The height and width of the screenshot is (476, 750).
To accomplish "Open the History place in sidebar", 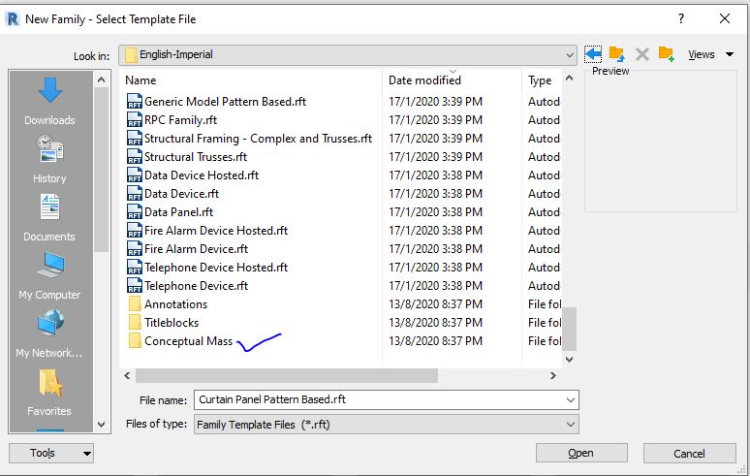I will coord(49,160).
